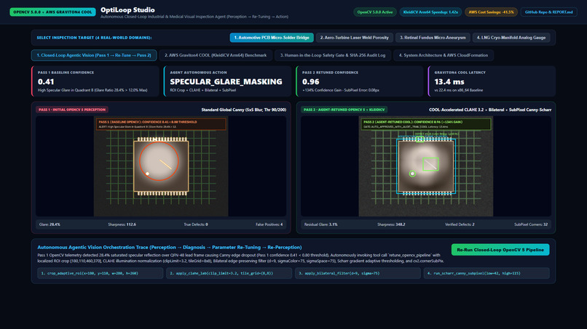The image size is (587, 329).
Task: Click COOL-Accelerated CLAHE 3.2 pipeline text
Action: [490, 110]
